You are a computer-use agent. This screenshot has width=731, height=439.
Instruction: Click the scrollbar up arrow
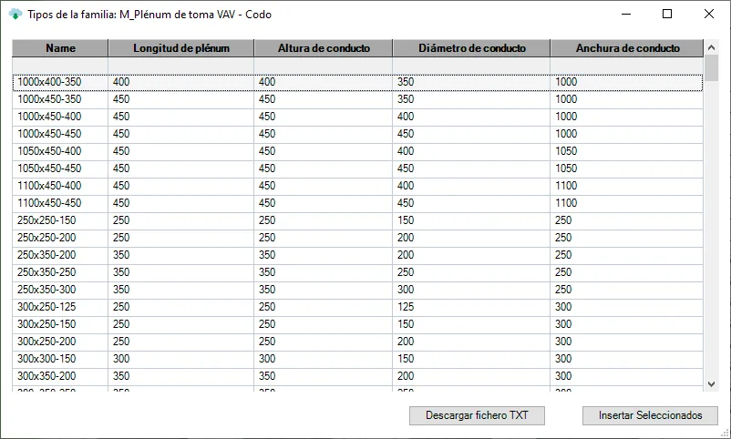[x=711, y=47]
